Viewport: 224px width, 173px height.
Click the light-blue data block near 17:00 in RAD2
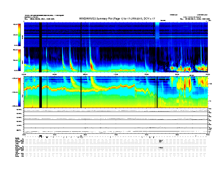coord(157,34)
